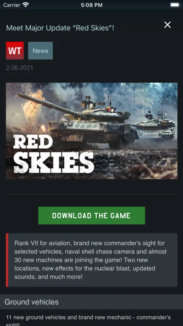Viewport: 183px width, 326px height.
Task: Tap the Carrier label in status bar
Action: point(12,5)
